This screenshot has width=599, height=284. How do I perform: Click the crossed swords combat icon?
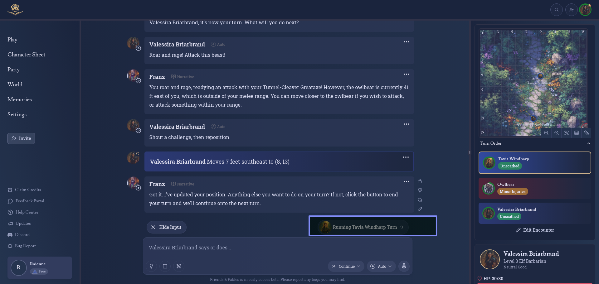pyautogui.click(x=179, y=266)
